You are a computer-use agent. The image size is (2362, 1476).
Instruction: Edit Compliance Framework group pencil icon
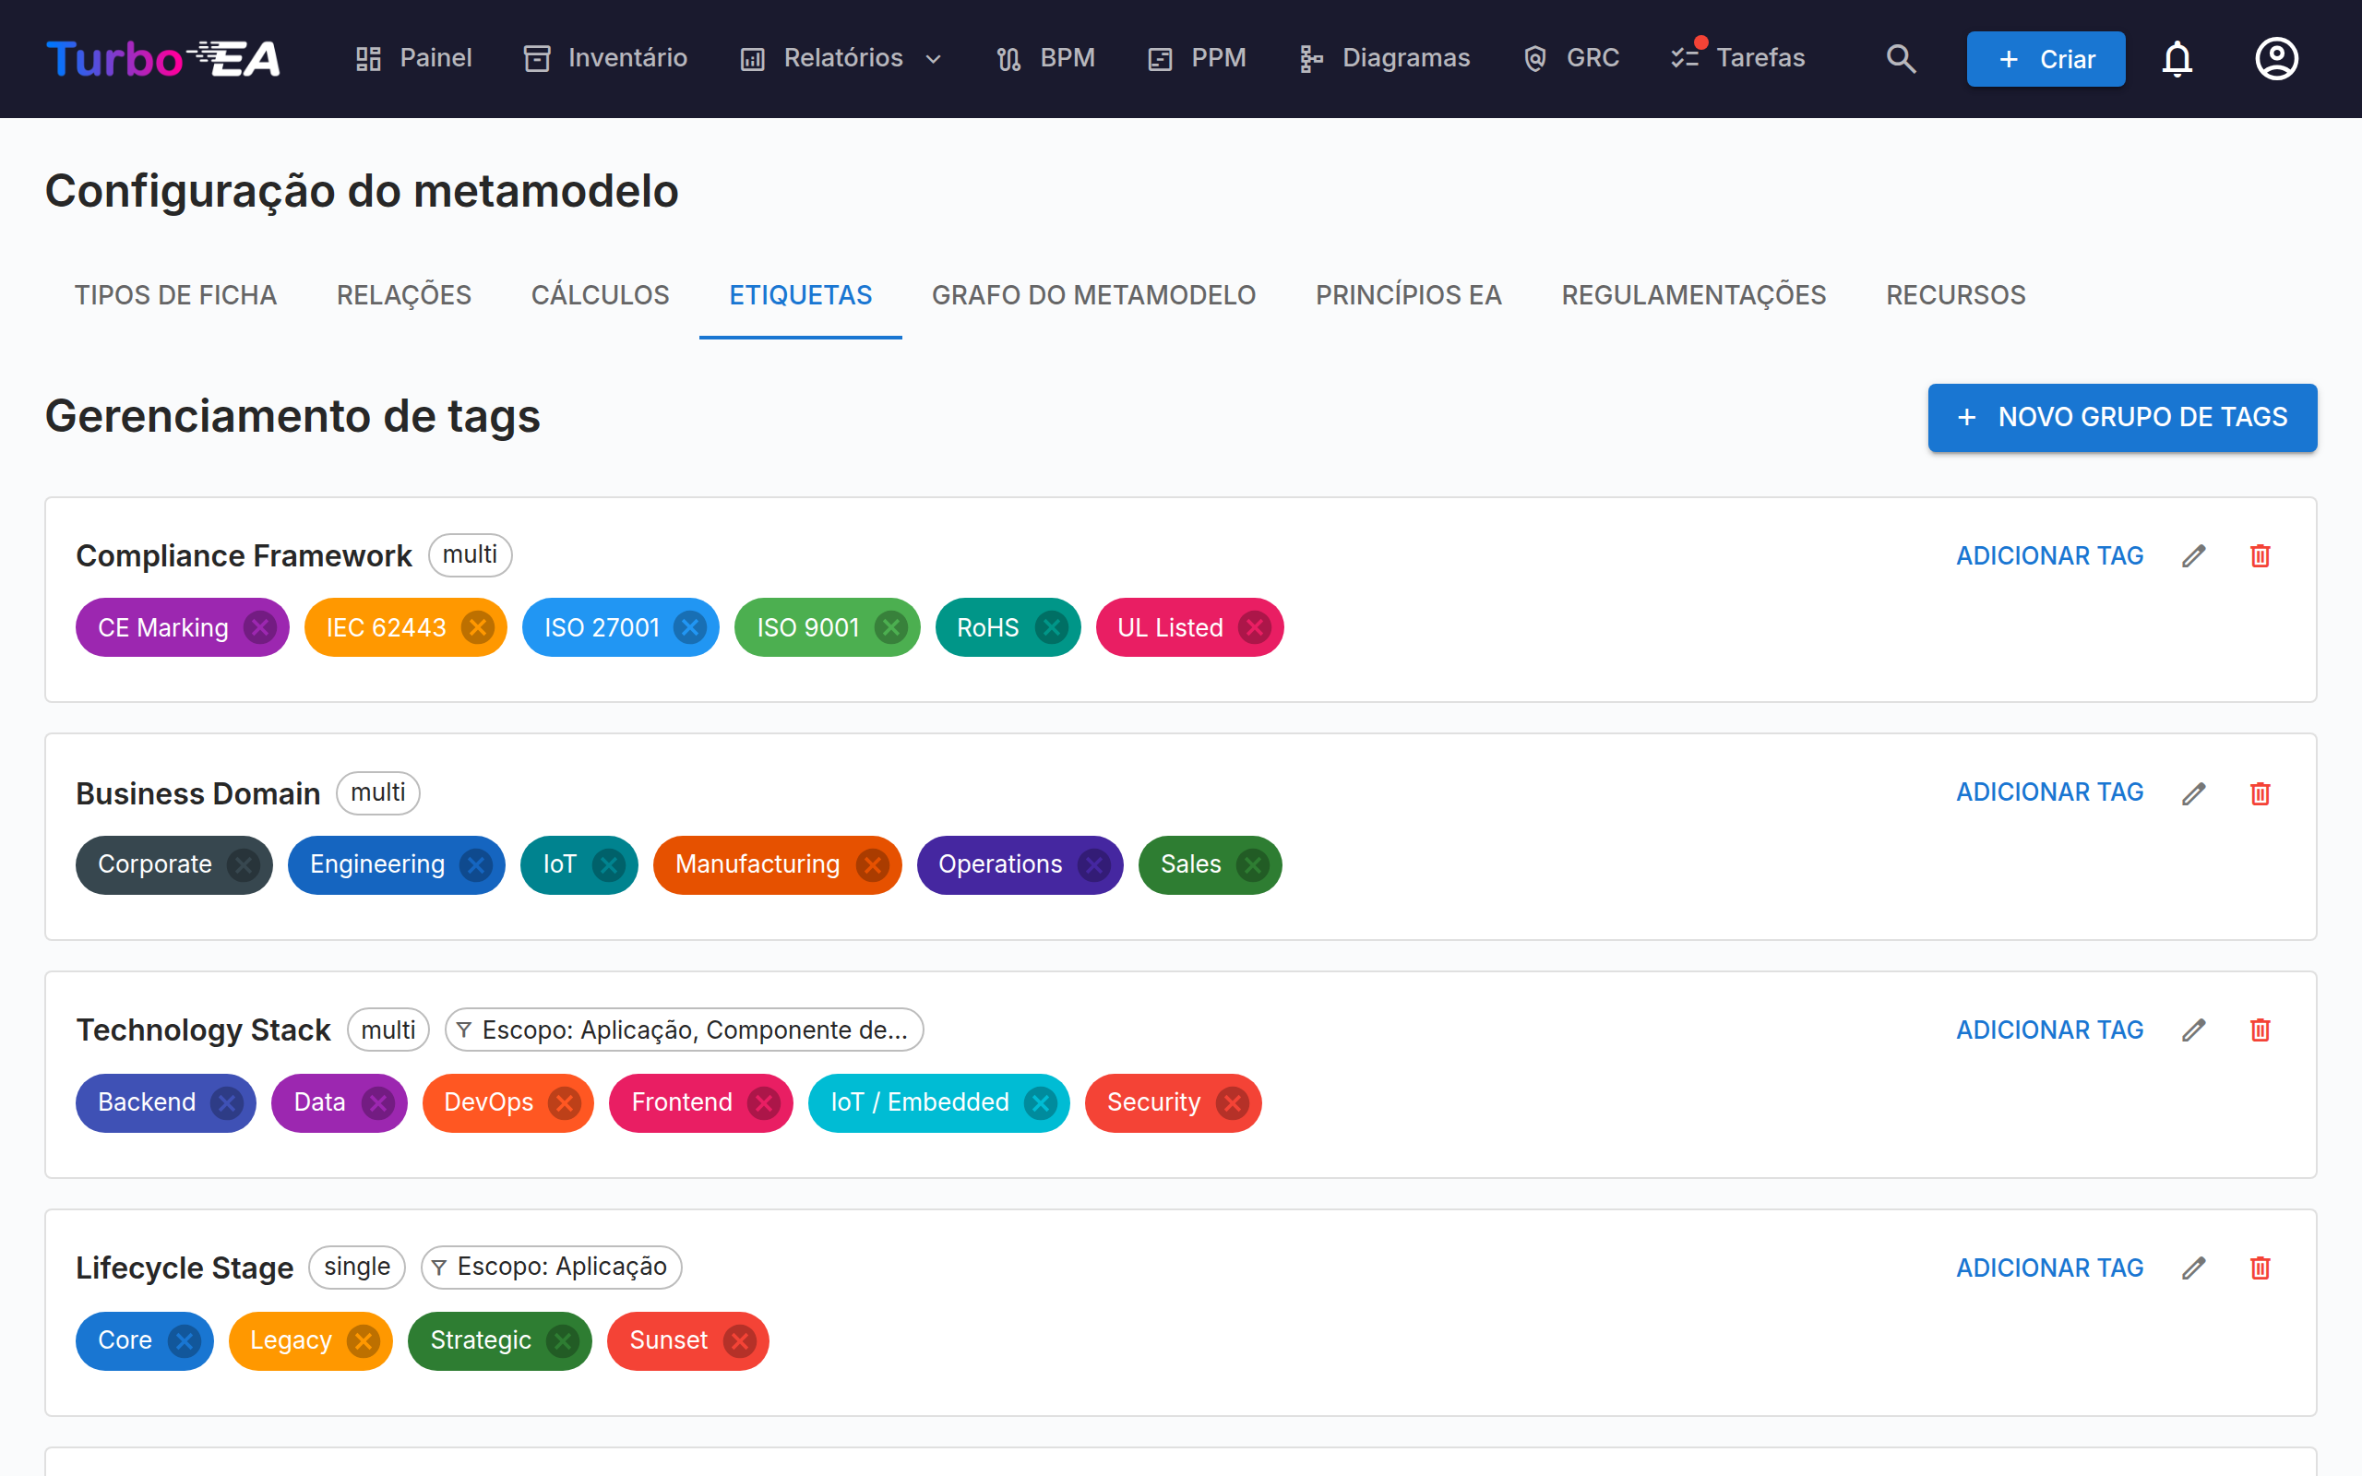(x=2194, y=555)
